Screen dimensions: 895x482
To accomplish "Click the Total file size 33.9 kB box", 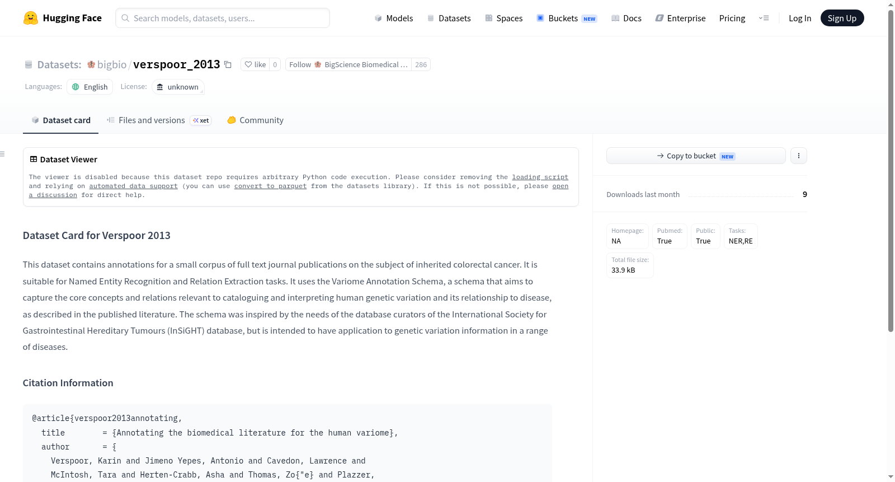I will (630, 265).
